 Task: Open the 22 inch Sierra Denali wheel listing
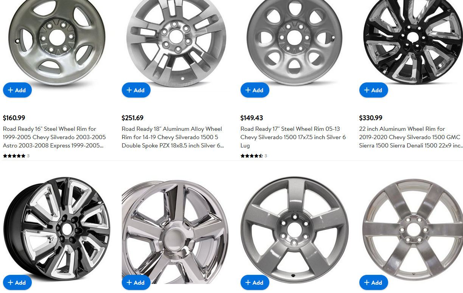[410, 137]
